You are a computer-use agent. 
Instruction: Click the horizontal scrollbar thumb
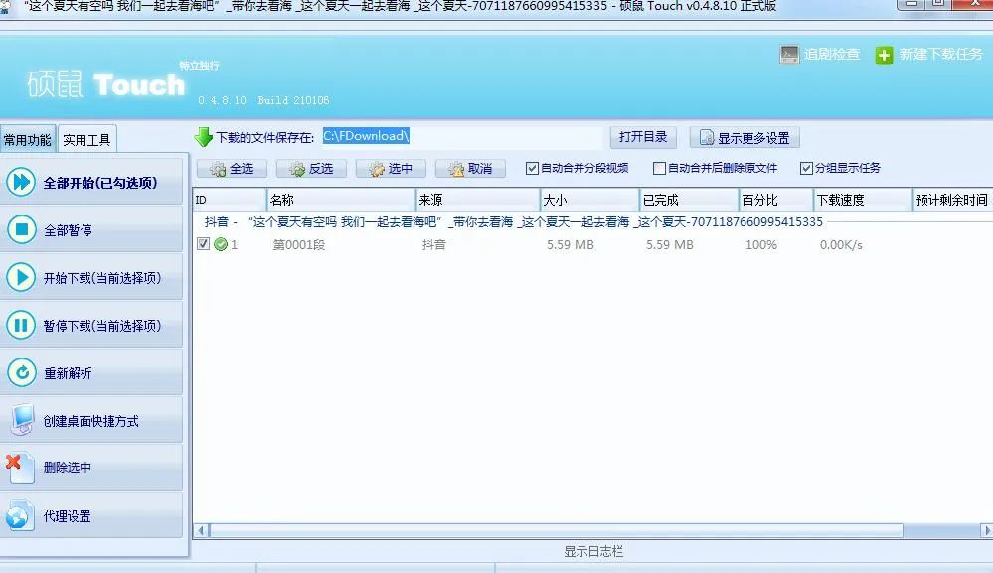click(557, 530)
